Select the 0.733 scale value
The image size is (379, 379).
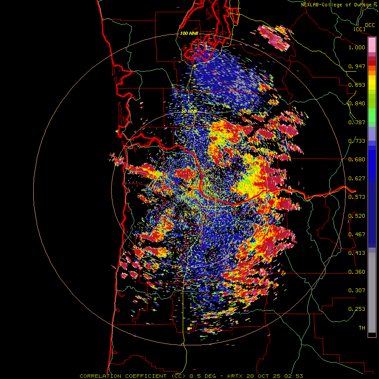click(x=357, y=141)
